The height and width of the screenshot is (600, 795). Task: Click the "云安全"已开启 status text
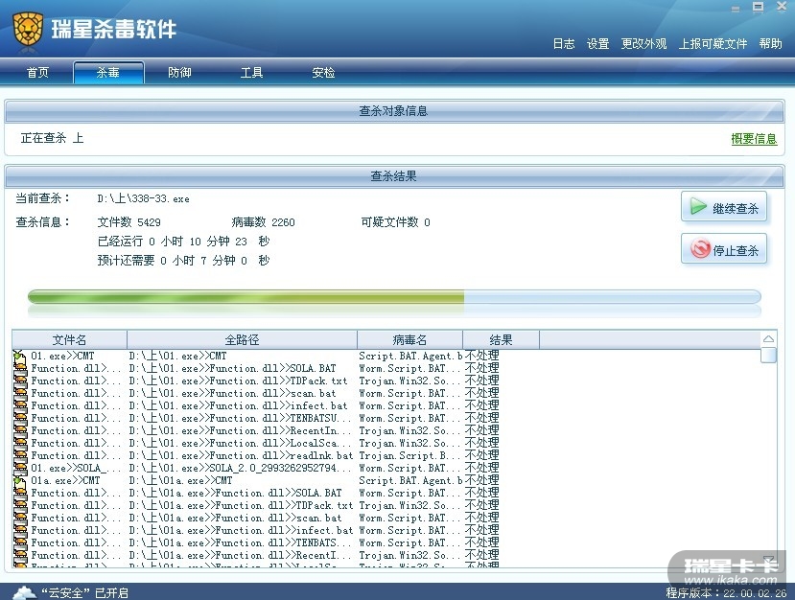click(x=84, y=592)
